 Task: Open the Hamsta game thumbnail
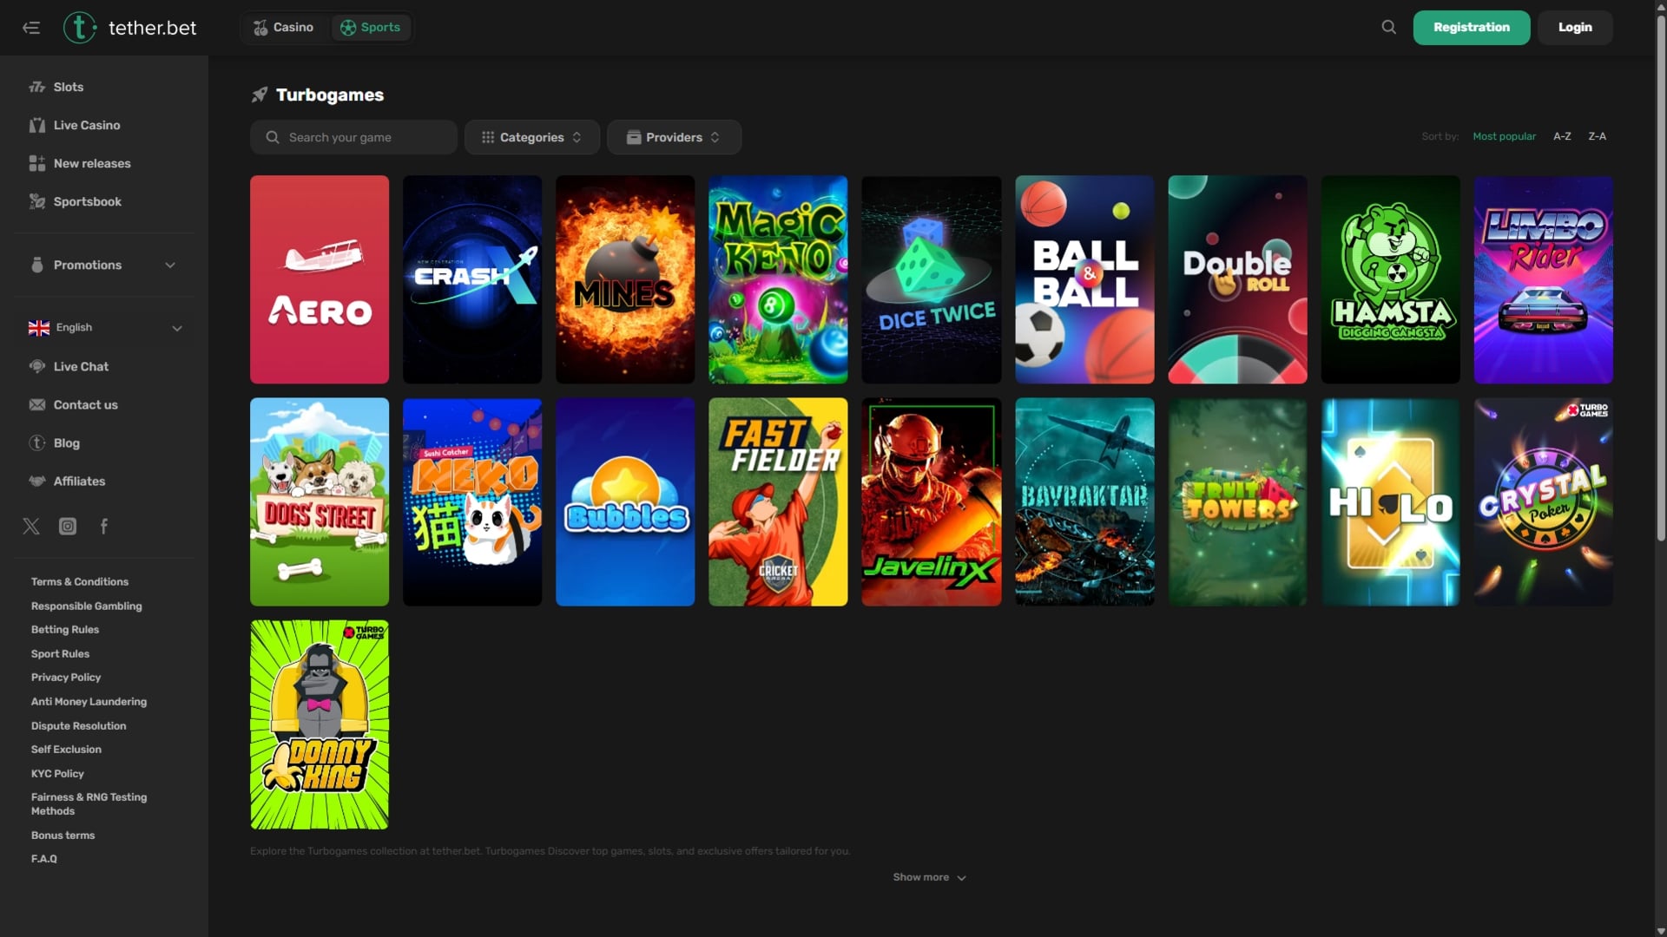coord(1390,279)
